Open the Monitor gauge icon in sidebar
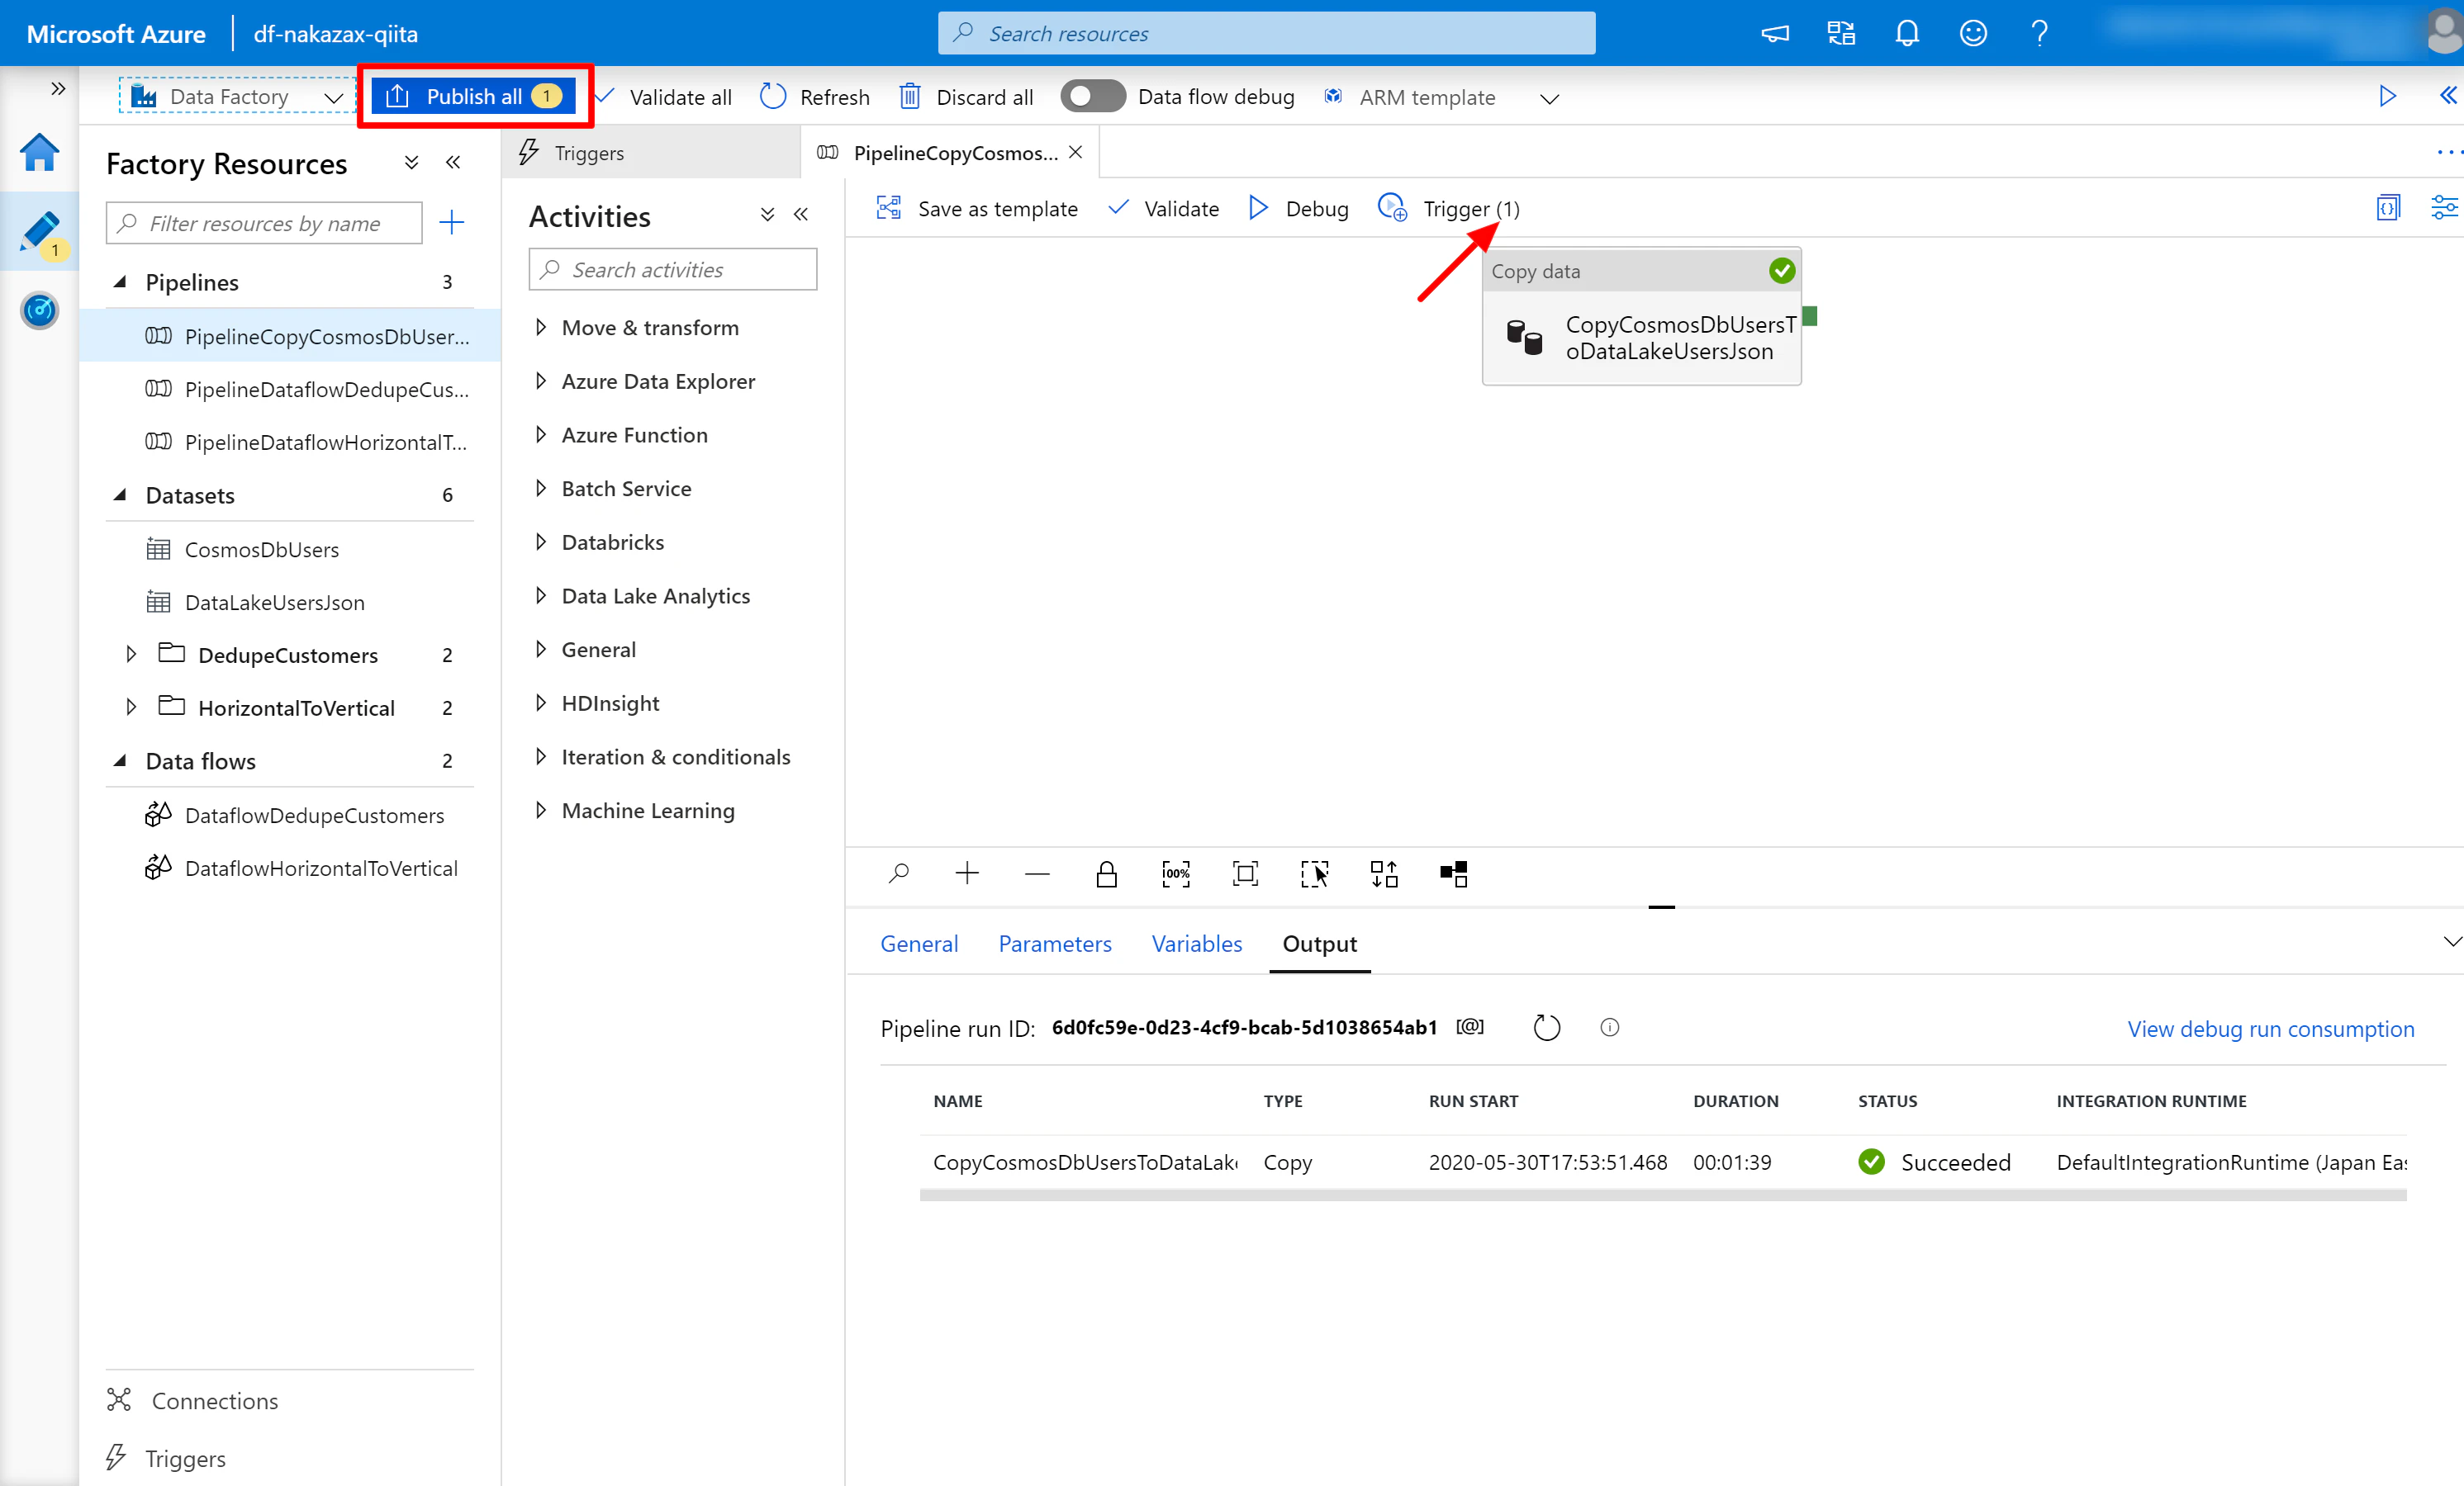2464x1486 pixels. click(39, 310)
